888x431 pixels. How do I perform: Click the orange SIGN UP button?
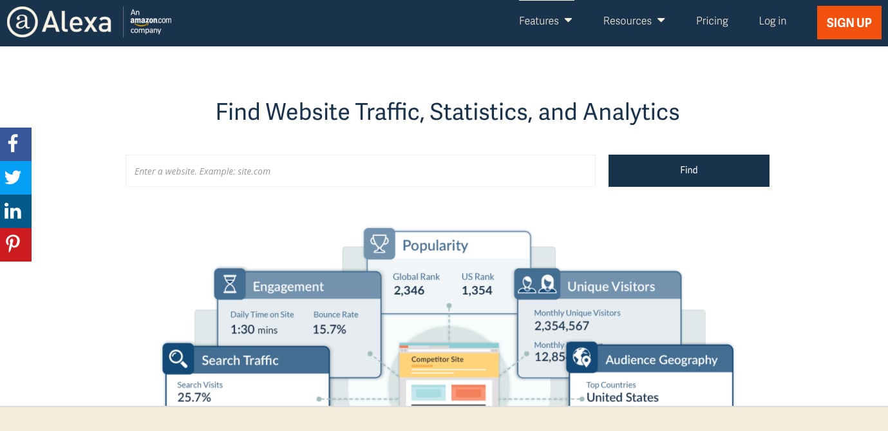pos(849,23)
